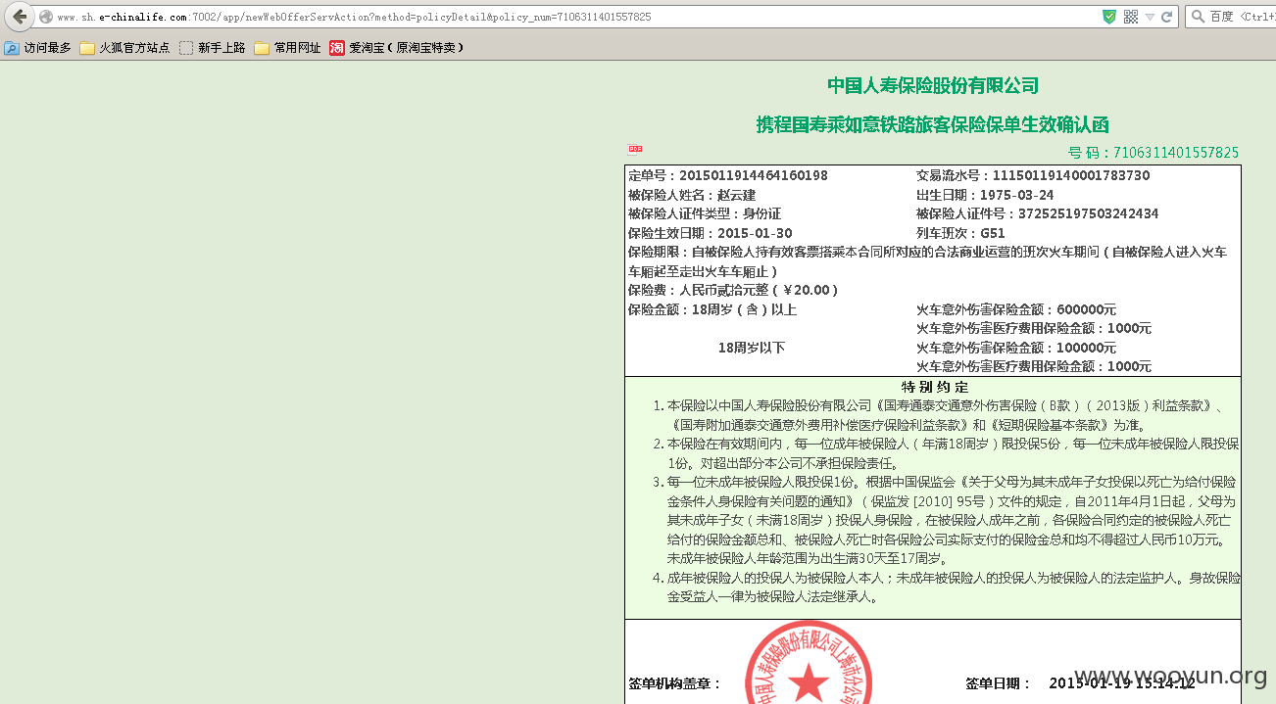The image size is (1276, 704).
Task: Click the PDF icon above the policy table
Action: (635, 150)
